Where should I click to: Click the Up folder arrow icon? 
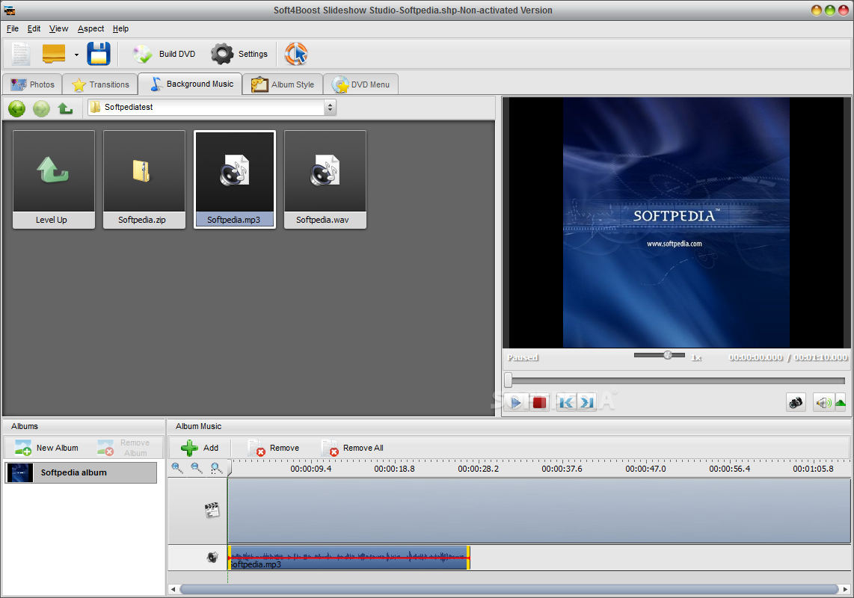pyautogui.click(x=65, y=108)
